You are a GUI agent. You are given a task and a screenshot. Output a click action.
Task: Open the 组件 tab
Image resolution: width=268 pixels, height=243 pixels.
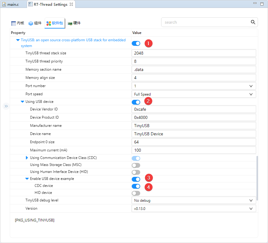[35, 23]
